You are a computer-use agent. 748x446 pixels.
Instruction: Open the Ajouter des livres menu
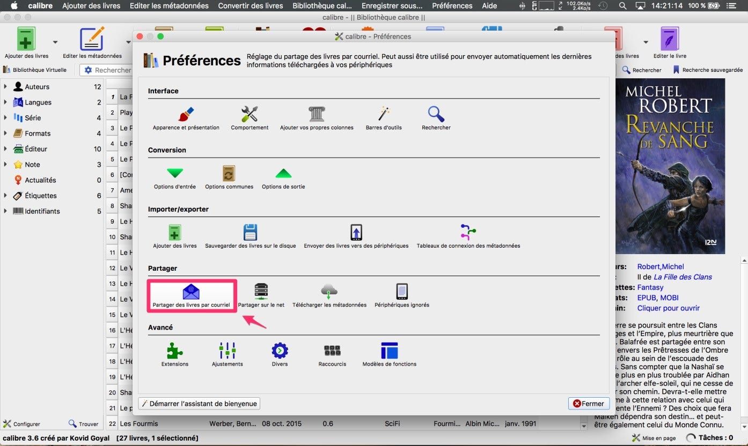91,6
